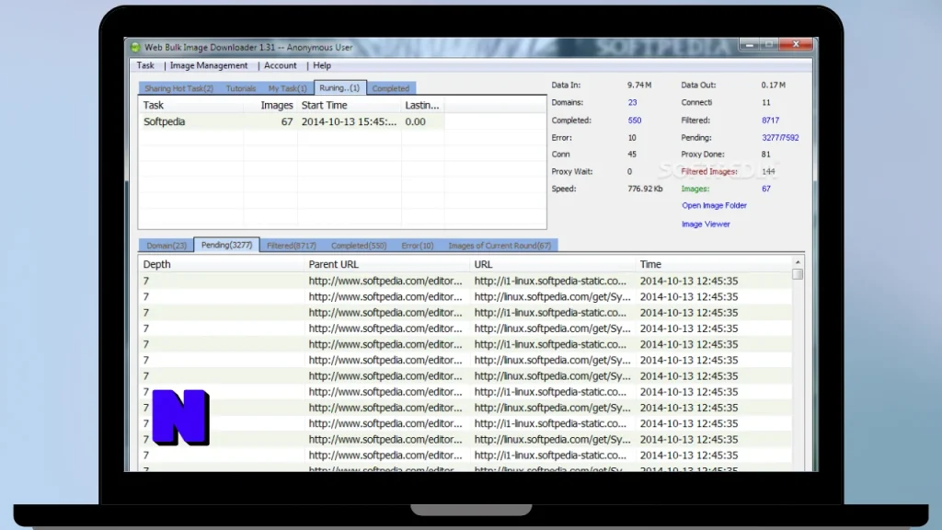Select the Runing..(1) tab

339,87
